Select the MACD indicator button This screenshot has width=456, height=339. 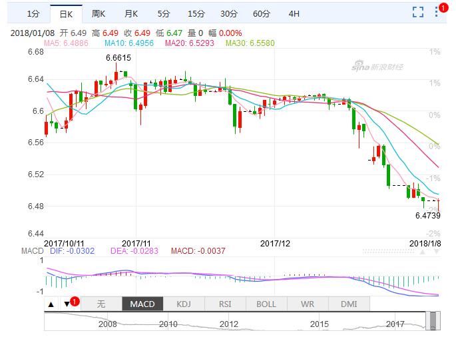(x=142, y=304)
